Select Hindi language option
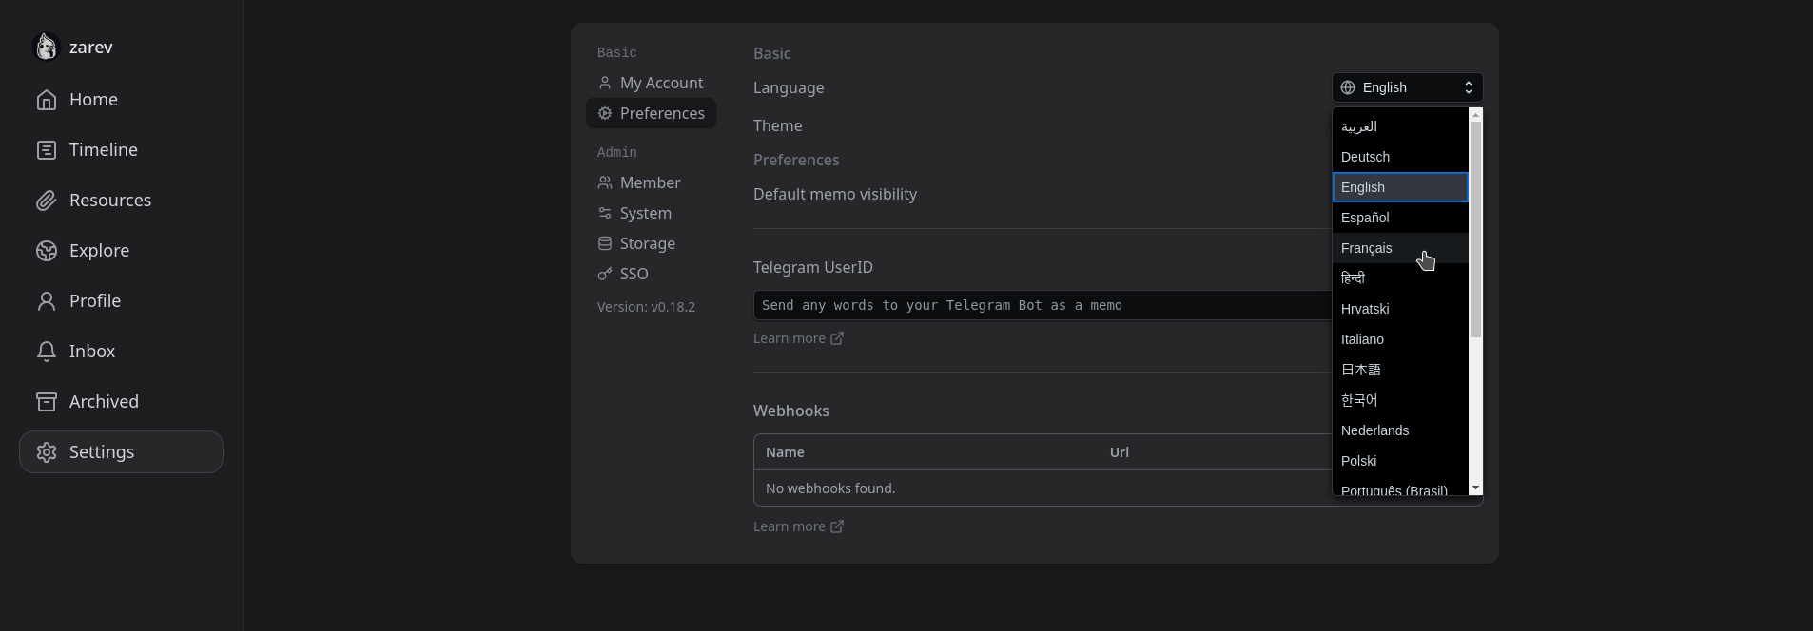Screen dimensions: 1813x631 click(1400, 278)
